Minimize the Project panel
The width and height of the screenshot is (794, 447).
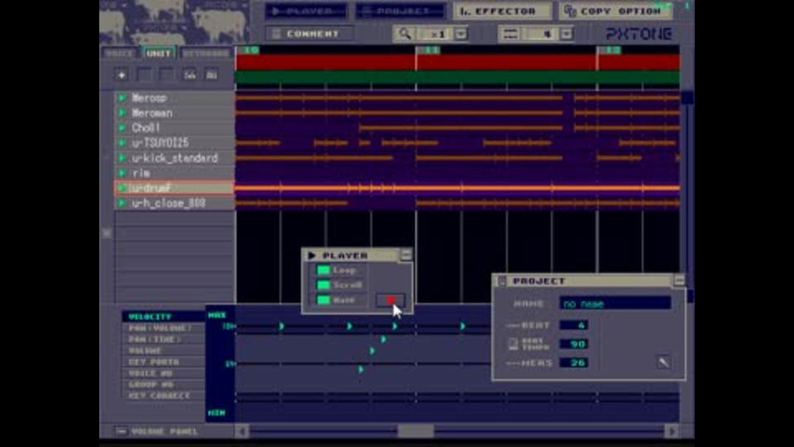679,281
